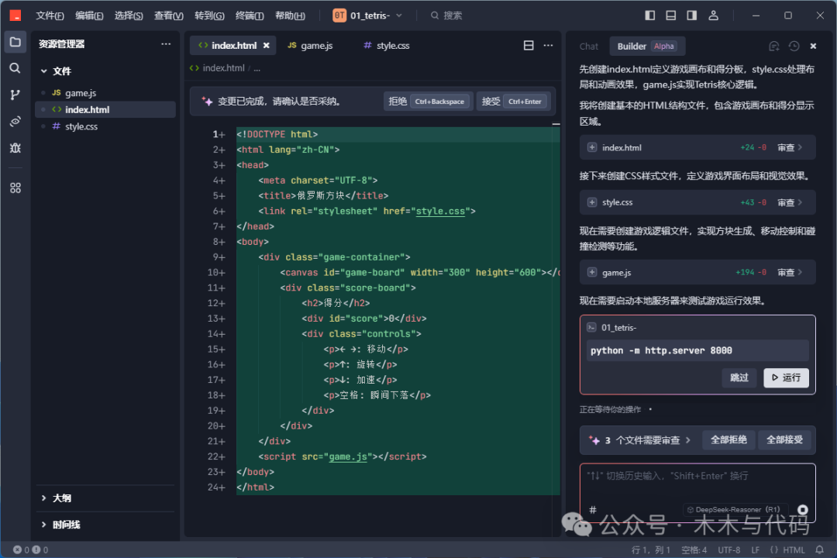The image size is (837, 558).
Task: Open the 终端 menu
Action: (x=250, y=15)
